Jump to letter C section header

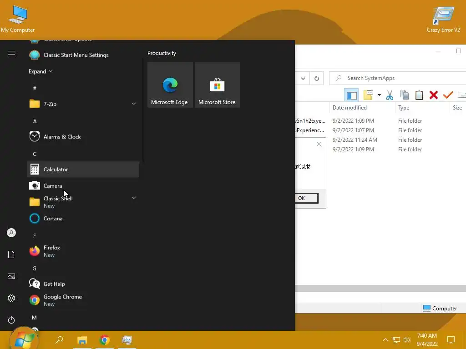pyautogui.click(x=35, y=154)
